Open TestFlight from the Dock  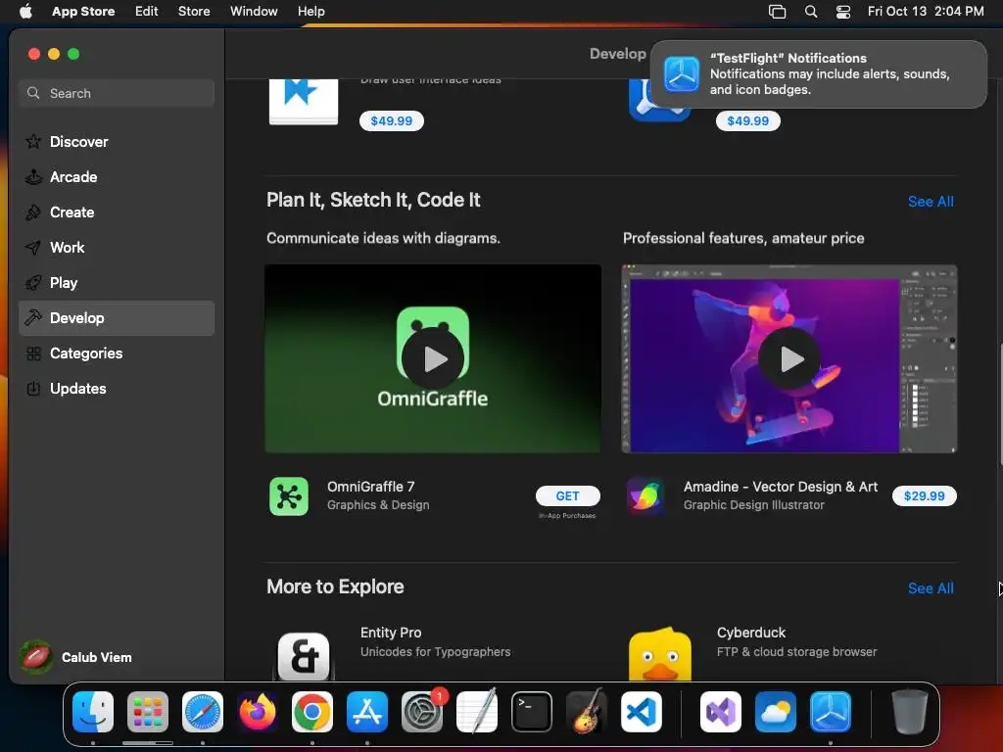coord(831,712)
